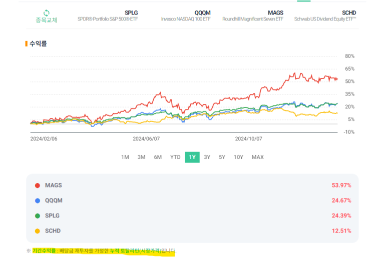Click the SPLG legend label
The height and width of the screenshot is (264, 387).
[x=52, y=215]
